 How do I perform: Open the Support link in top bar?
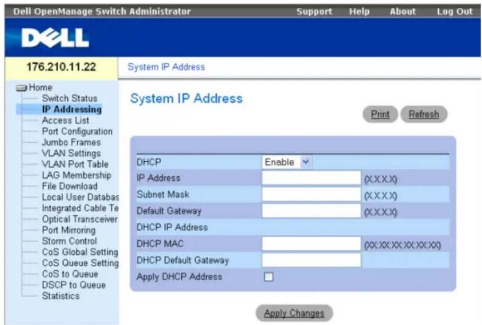[314, 12]
